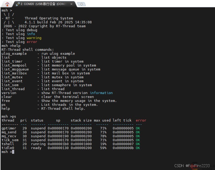
Task: Close the COM20 session tab
Action: (x=71, y=4)
